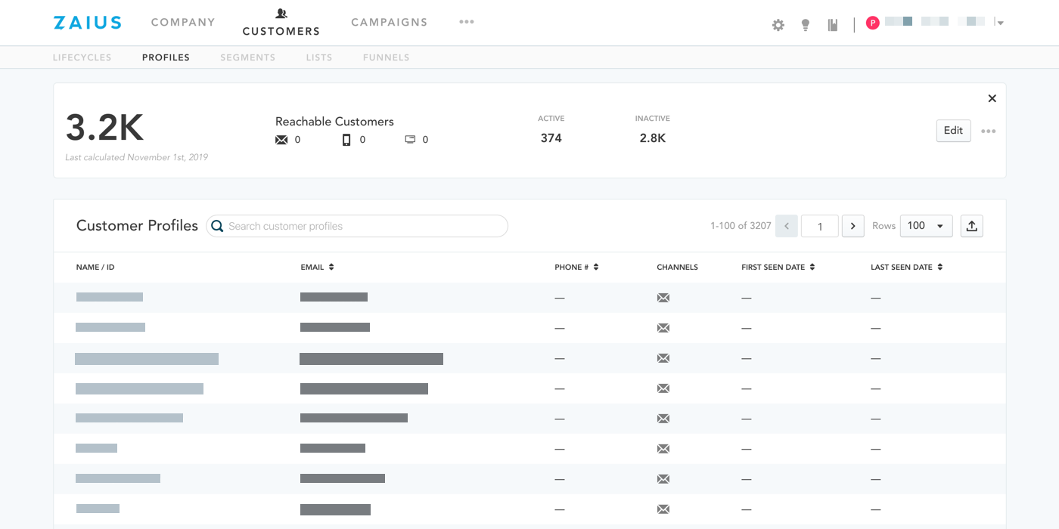
Task: Click the lightbulb tips icon
Action: click(x=806, y=25)
